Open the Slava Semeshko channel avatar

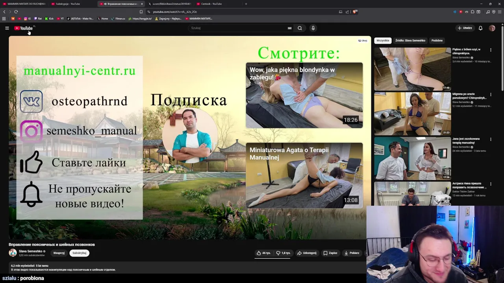tap(13, 253)
